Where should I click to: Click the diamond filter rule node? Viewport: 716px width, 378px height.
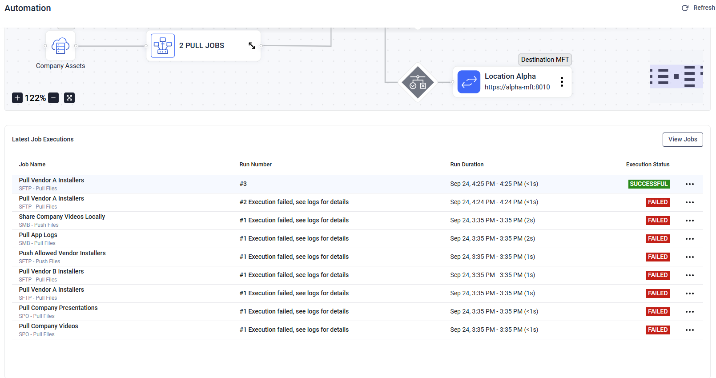(x=418, y=82)
